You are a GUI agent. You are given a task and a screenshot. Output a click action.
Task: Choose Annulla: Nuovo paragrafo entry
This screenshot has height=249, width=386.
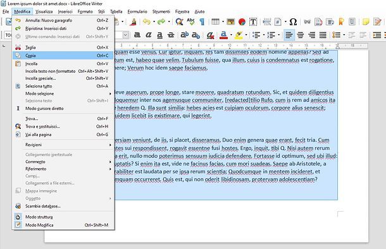pyautogui.click(x=63, y=20)
